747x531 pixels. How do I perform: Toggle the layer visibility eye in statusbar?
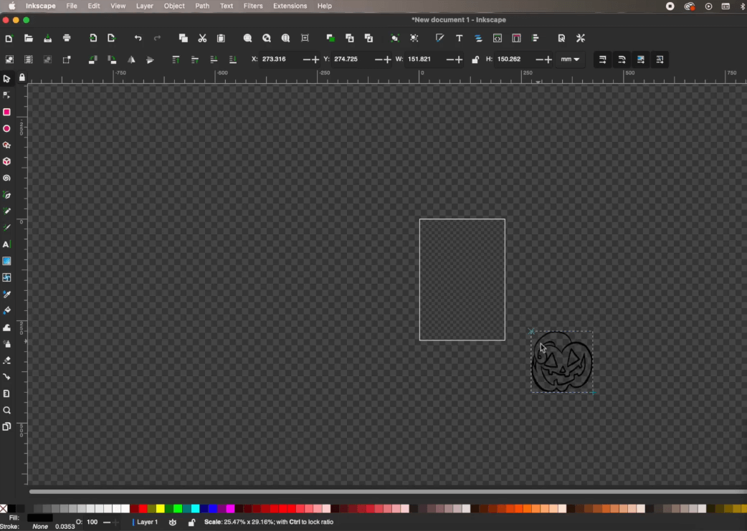pyautogui.click(x=173, y=522)
